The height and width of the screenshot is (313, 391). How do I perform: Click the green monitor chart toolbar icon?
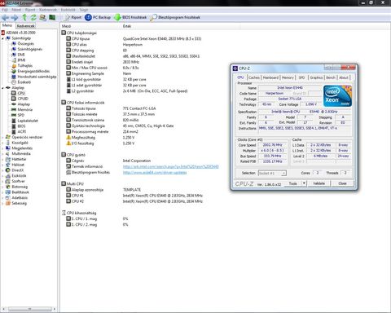pyautogui.click(x=52, y=18)
